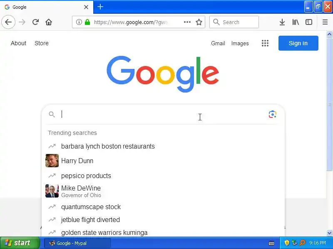Click the page scrollbar up arrow
Image resolution: width=333 pixels, height=249 pixels.
tap(329, 34)
